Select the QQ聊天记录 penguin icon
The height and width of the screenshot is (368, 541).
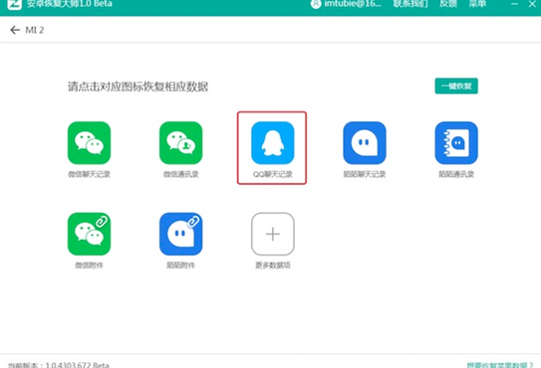pyautogui.click(x=273, y=142)
